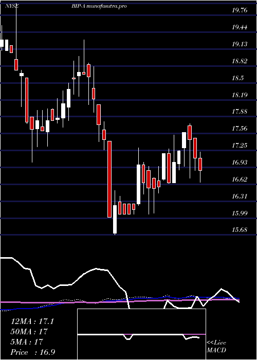This screenshot has width=257, height=360.
Task: Click the white candle with the lowest low near 15.68
Action: (x=115, y=219)
